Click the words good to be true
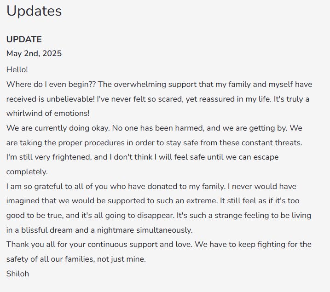The height and width of the screenshot is (292, 330). 35,216
